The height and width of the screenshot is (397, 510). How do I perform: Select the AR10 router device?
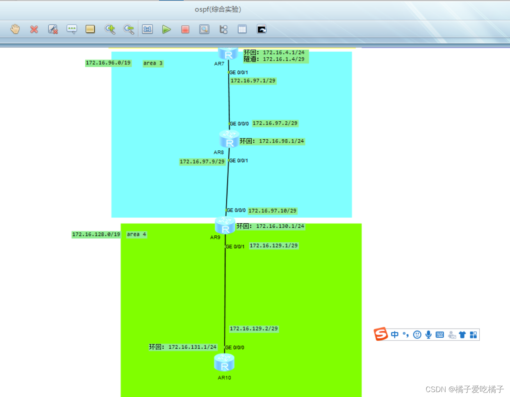point(224,363)
